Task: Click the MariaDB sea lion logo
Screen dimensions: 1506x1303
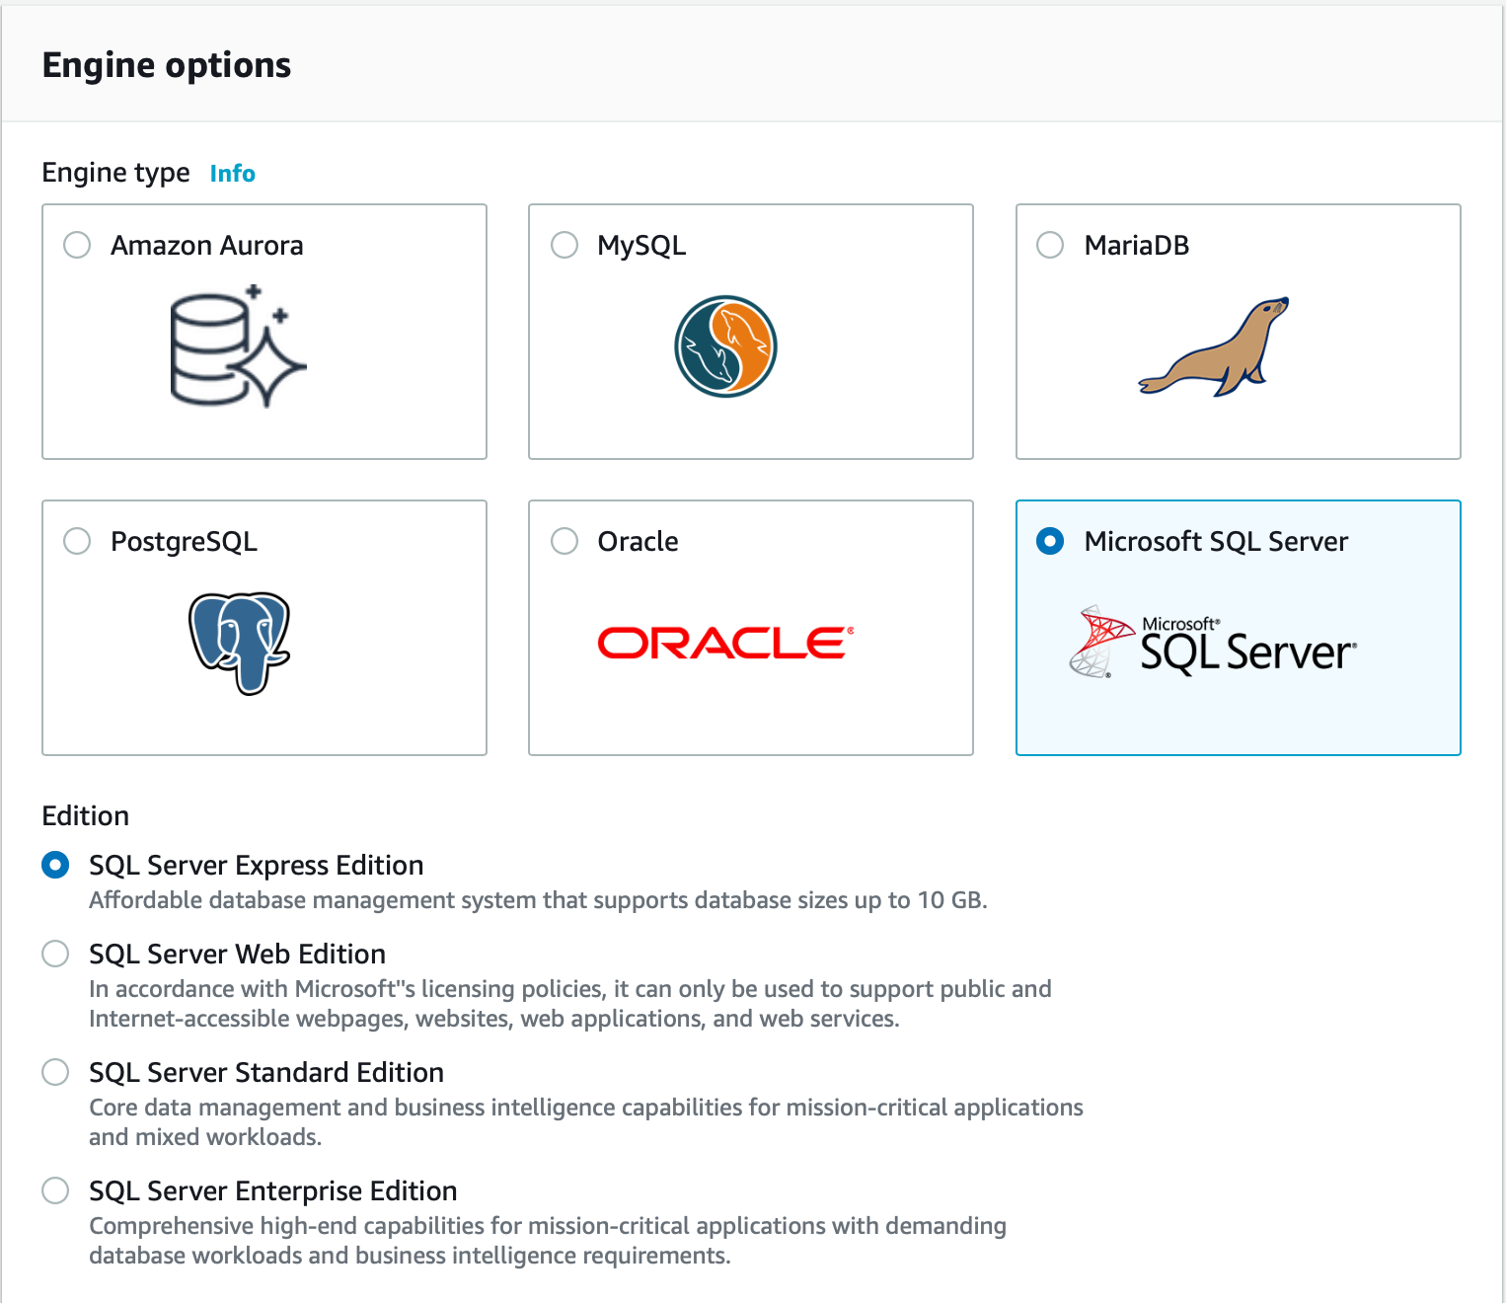Action: (1214, 346)
